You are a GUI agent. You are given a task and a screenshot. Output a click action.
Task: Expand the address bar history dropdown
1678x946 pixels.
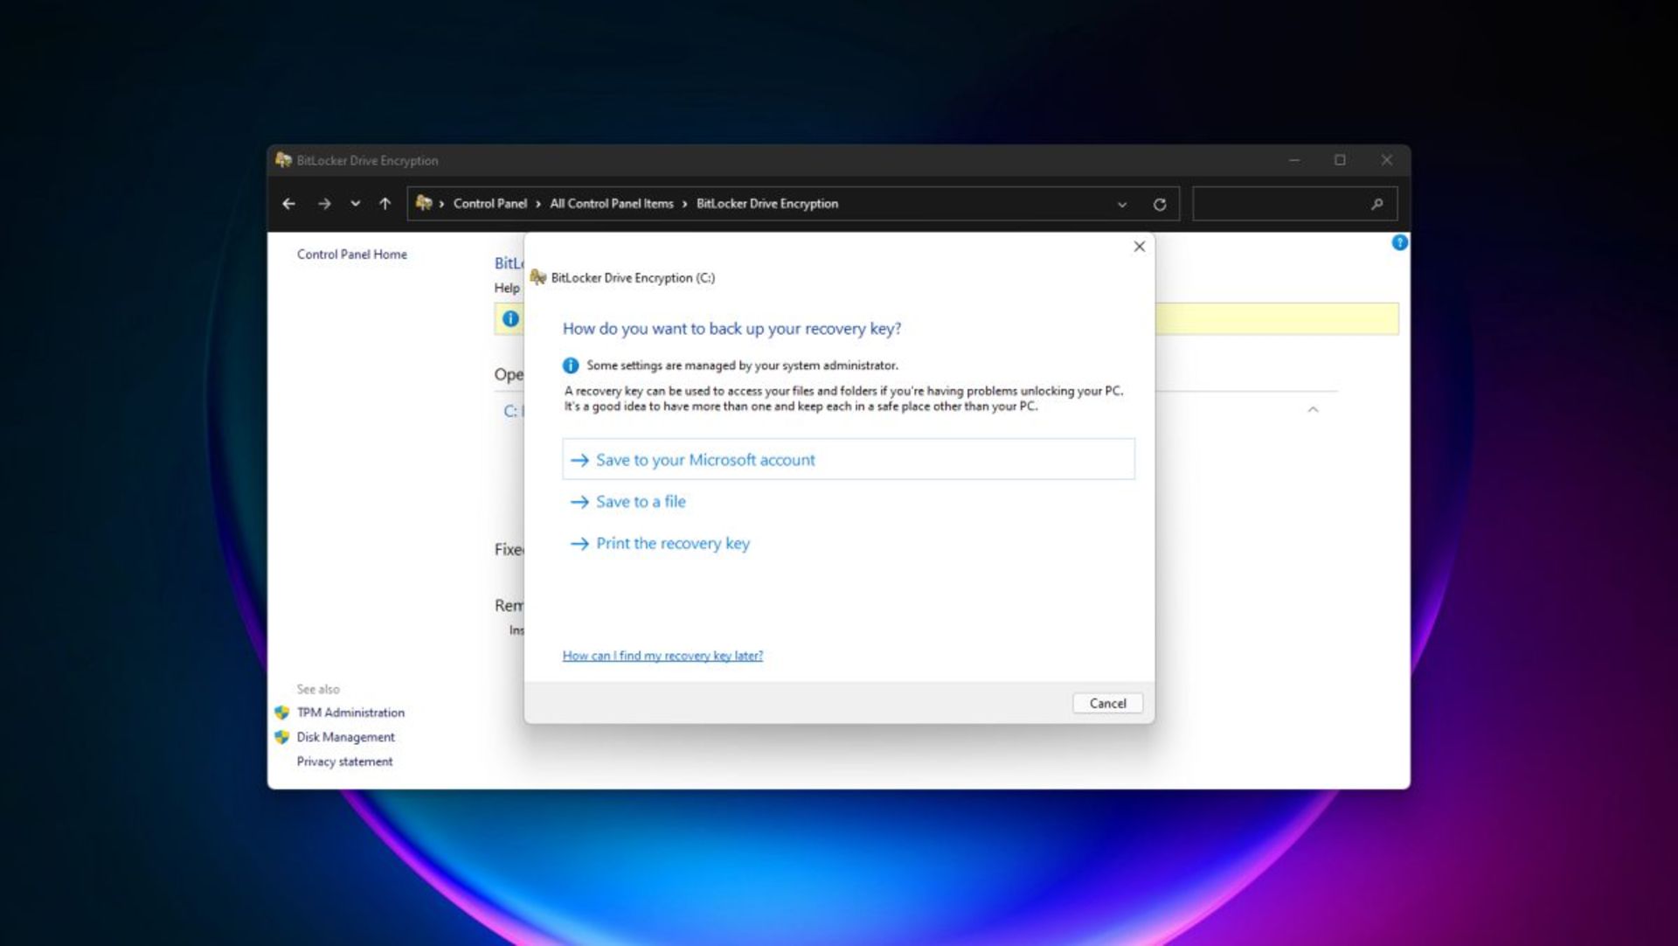click(x=1122, y=205)
